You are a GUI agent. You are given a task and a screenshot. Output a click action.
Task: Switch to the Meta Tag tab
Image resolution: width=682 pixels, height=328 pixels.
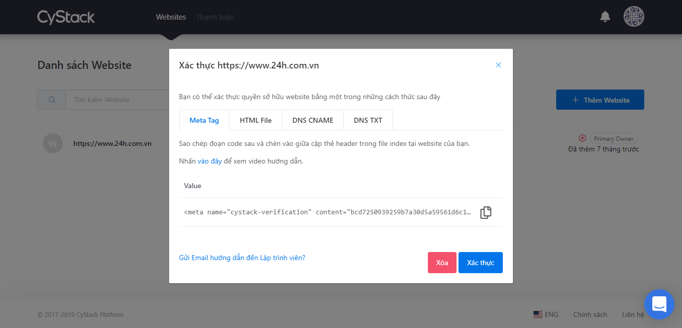[204, 120]
